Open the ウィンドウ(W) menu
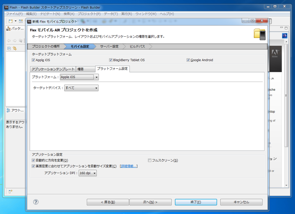This screenshot has height=214, width=295. [146, 14]
